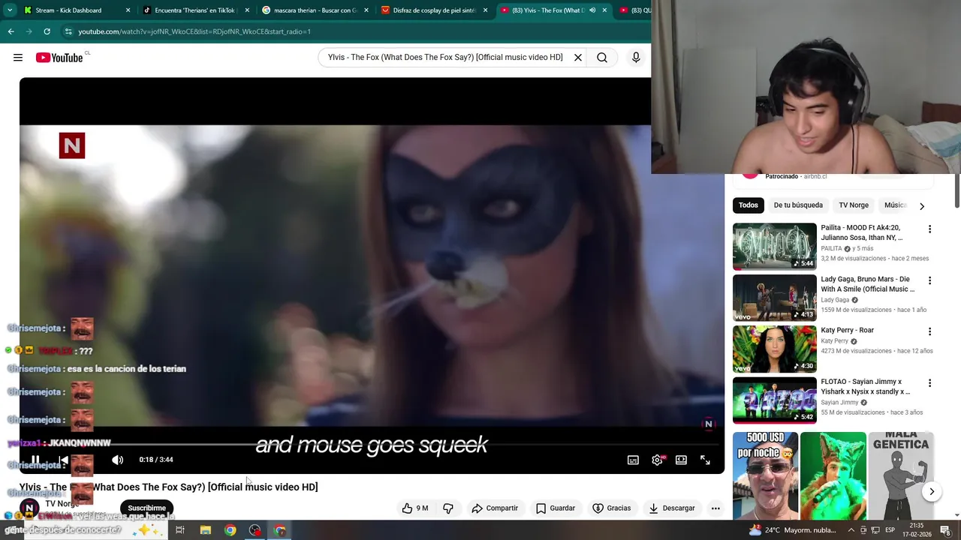Switch player to theater mode
The width and height of the screenshot is (961, 540).
(681, 460)
